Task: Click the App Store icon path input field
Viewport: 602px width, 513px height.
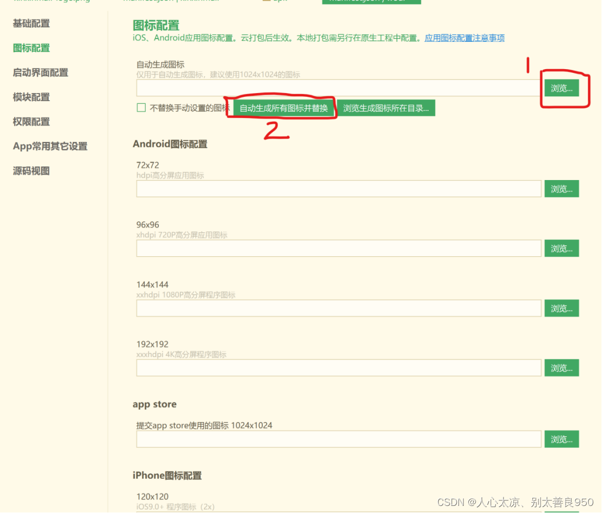Action: click(x=337, y=439)
